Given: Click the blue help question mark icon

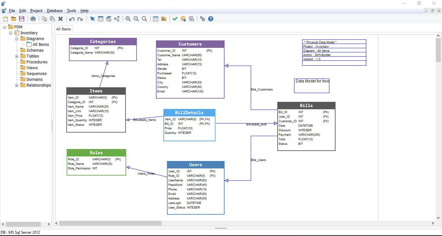Looking at the screenshot, I should pos(211,19).
